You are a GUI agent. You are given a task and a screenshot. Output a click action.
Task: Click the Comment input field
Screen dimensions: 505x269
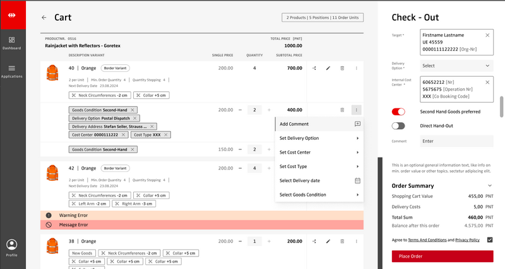pyautogui.click(x=456, y=141)
